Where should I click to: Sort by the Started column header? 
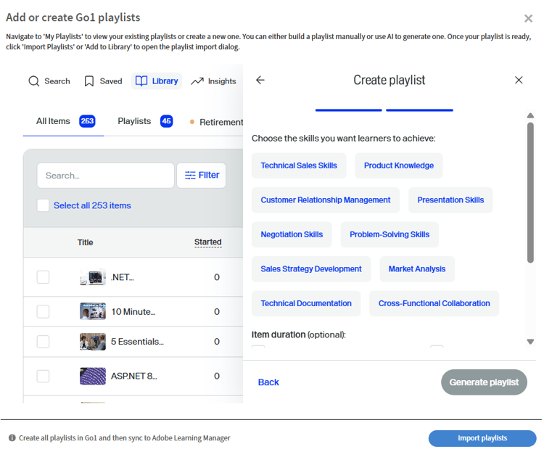207,242
